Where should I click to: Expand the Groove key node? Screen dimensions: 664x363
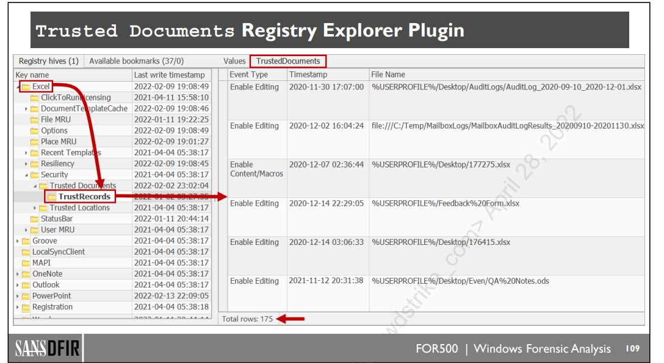pyautogui.click(x=18, y=241)
